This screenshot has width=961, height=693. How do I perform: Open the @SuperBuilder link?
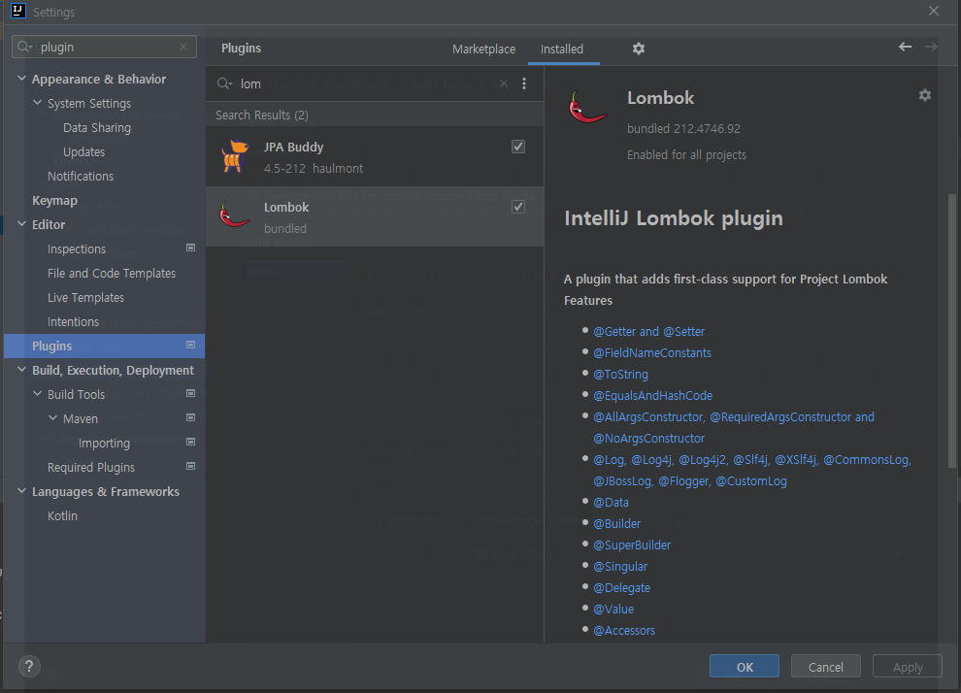coord(631,545)
